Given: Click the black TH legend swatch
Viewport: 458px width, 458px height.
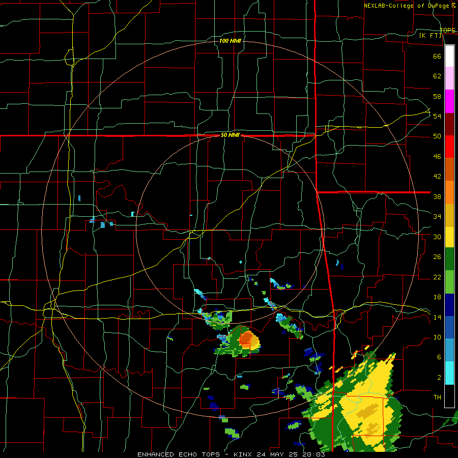Looking at the screenshot, I should click(449, 396).
